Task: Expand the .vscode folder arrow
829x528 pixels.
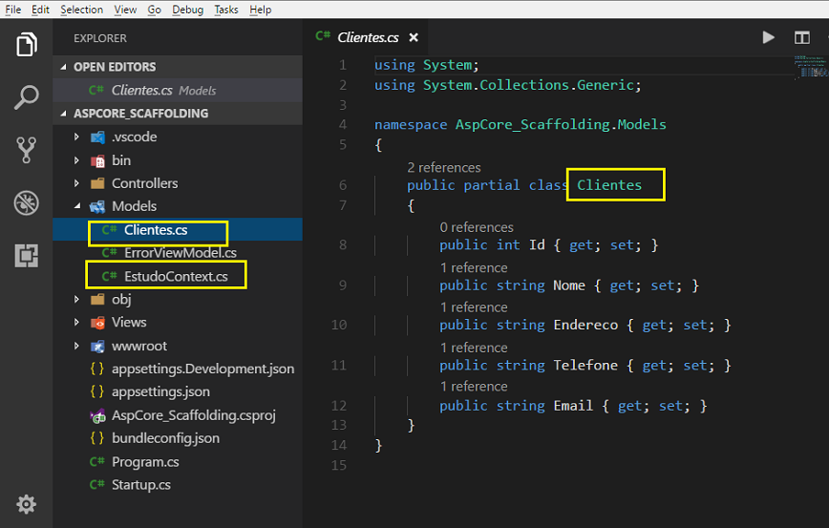Action: click(76, 137)
